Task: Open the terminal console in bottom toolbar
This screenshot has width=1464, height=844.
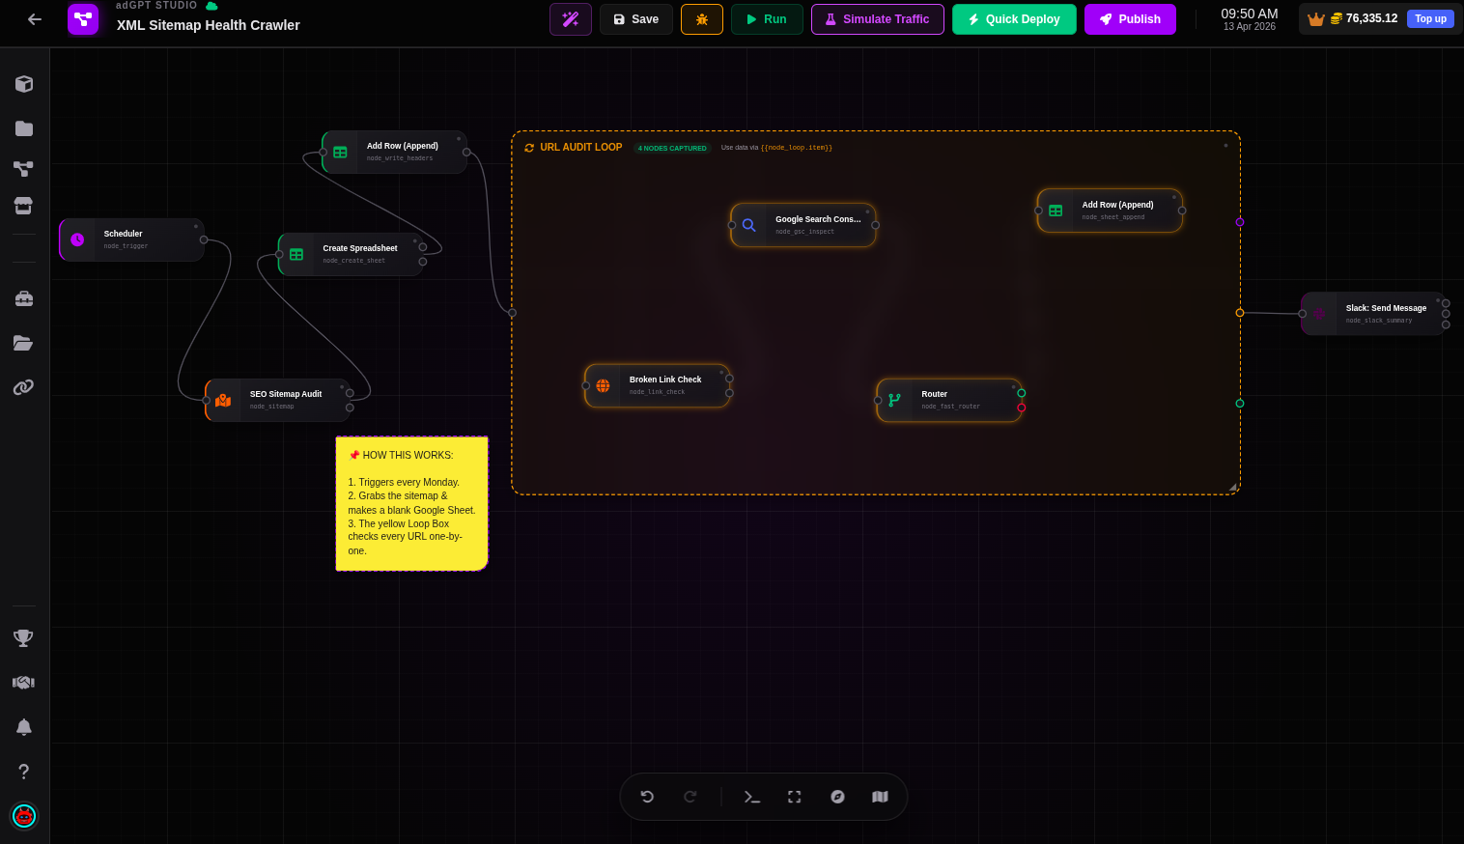Action: point(751,797)
